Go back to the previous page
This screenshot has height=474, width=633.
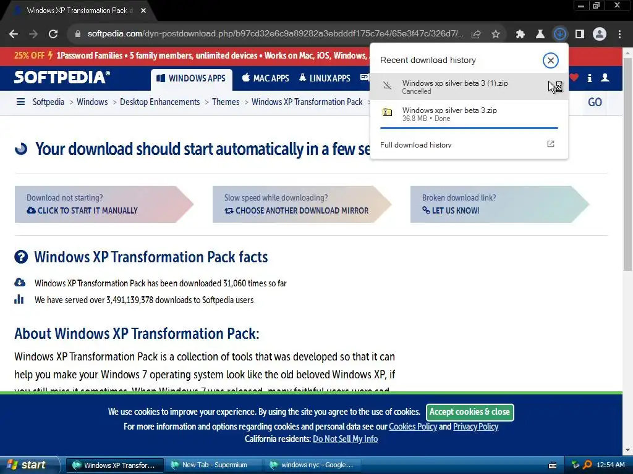[x=14, y=34]
